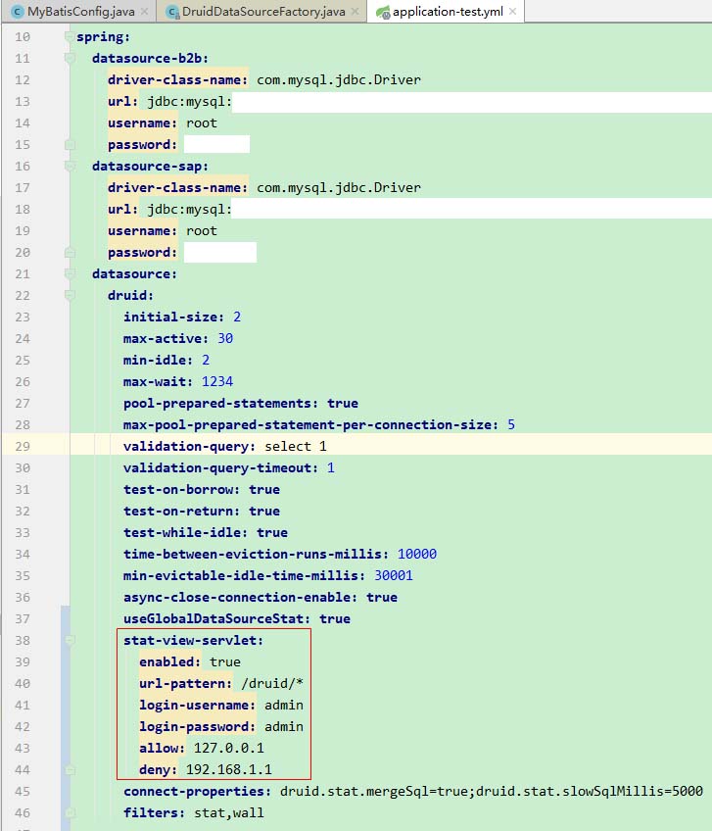712x831 pixels.
Task: Click 'com.mysql.jdbc.Driver' value on line 12
Action: click(x=339, y=80)
